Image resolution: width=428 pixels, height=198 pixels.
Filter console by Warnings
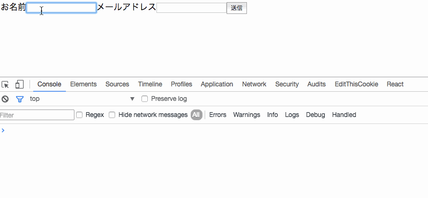tap(246, 115)
